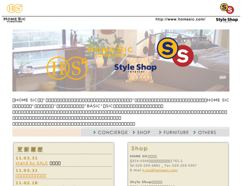Open the CONCIERGE menu item
Viewport: 248px width, 186px height.
point(113,132)
